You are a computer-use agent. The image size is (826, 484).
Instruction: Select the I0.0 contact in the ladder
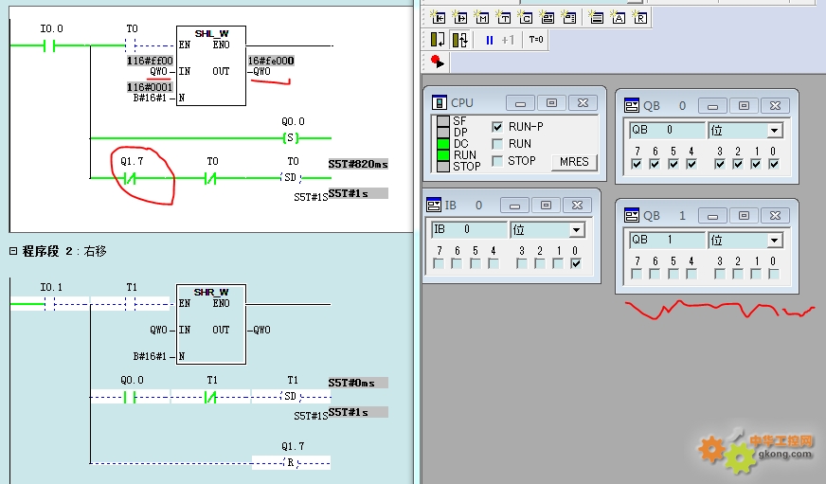click(50, 46)
